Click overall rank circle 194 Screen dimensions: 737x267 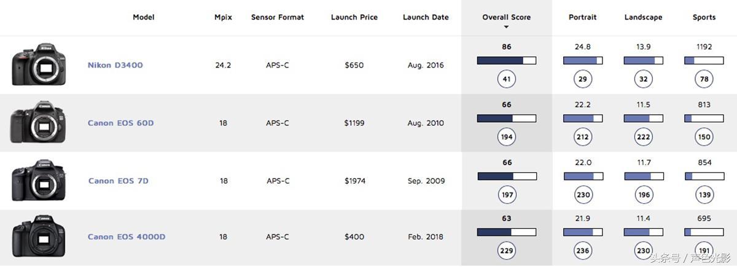pyautogui.click(x=507, y=137)
